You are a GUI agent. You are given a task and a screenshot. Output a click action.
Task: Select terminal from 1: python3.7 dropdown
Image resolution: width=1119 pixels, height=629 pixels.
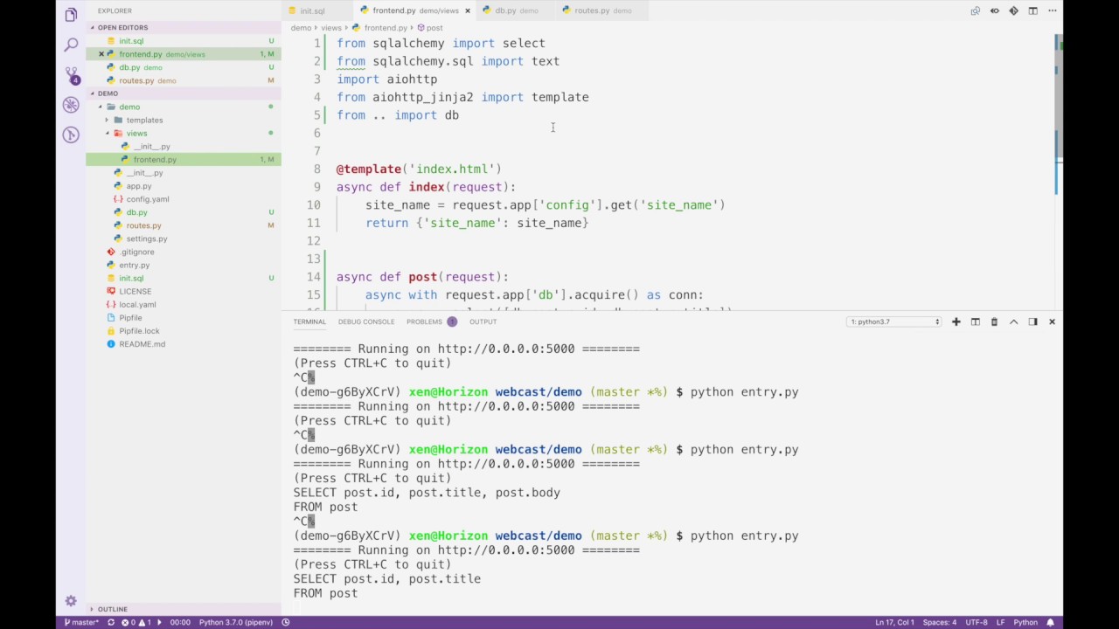(x=893, y=321)
